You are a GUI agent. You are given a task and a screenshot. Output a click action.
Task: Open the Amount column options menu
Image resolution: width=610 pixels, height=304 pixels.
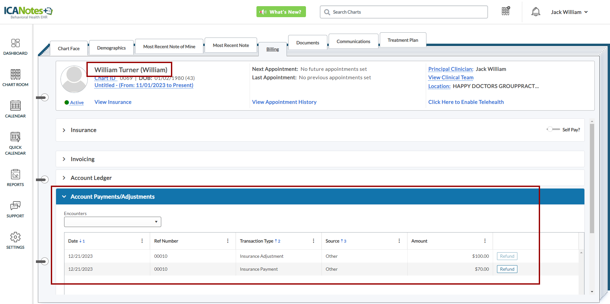coord(485,241)
